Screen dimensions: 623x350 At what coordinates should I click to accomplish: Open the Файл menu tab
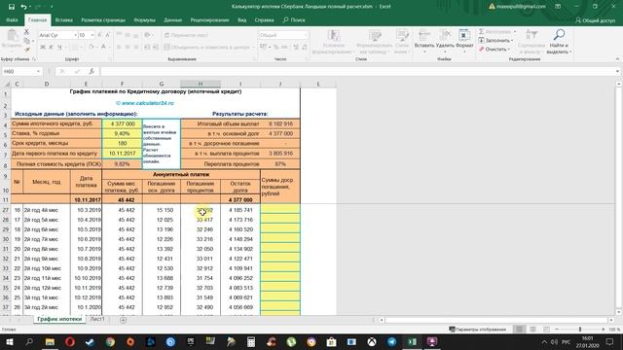click(12, 20)
